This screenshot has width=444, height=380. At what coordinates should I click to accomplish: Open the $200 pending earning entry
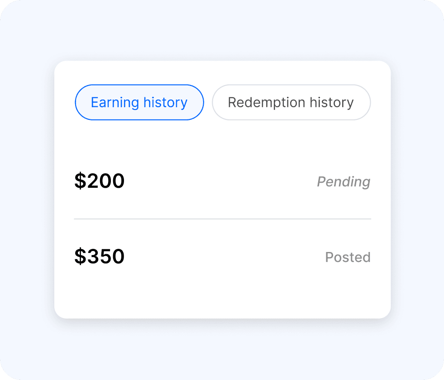coord(222,180)
